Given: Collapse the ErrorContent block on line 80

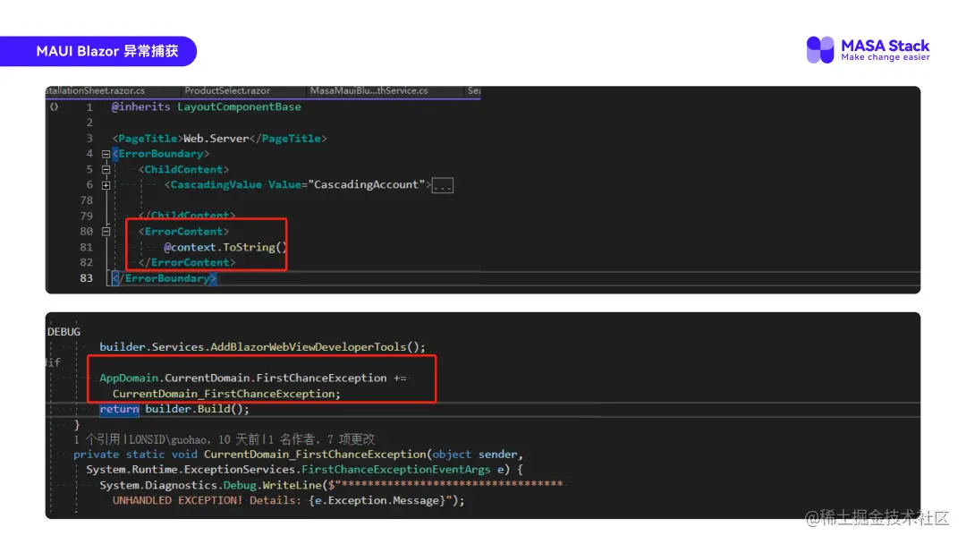Looking at the screenshot, I should pyautogui.click(x=106, y=232).
